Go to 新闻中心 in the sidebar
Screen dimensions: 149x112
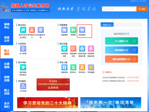(x=7, y=26)
